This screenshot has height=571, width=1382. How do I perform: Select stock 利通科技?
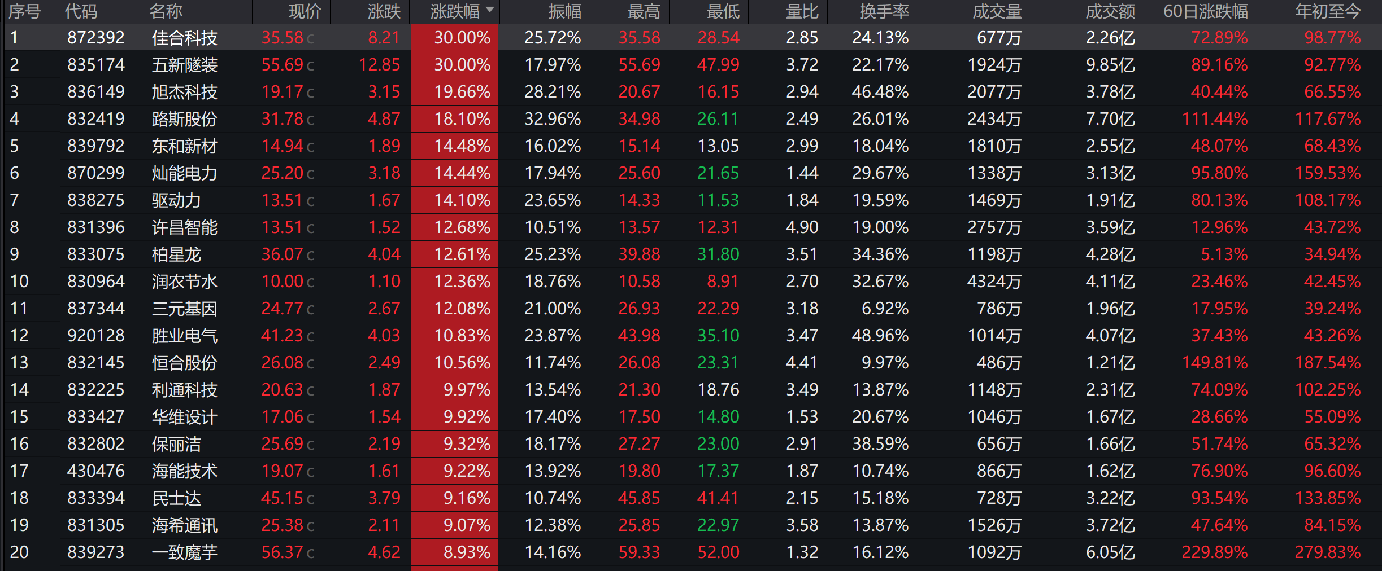coord(184,390)
